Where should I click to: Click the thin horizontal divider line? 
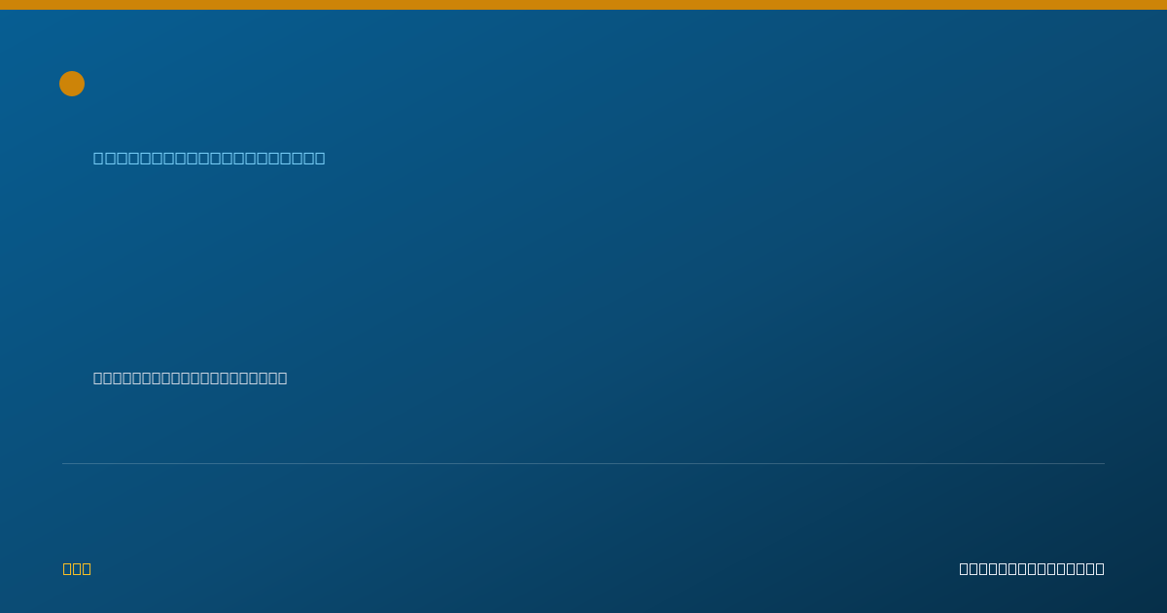583,463
